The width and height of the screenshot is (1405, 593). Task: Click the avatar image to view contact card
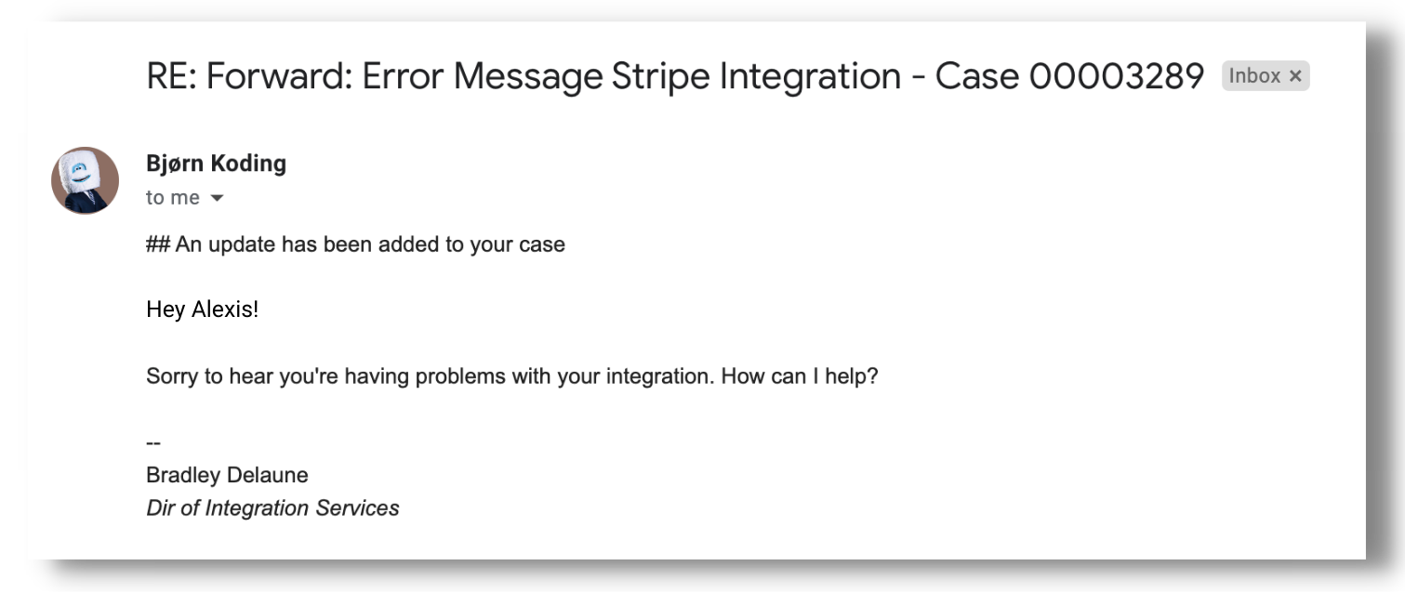tap(85, 179)
